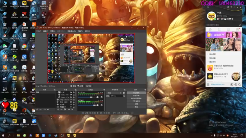The height and width of the screenshot is (138, 246).
Task: Open Steam desktop shortcut
Action: pos(5,79)
